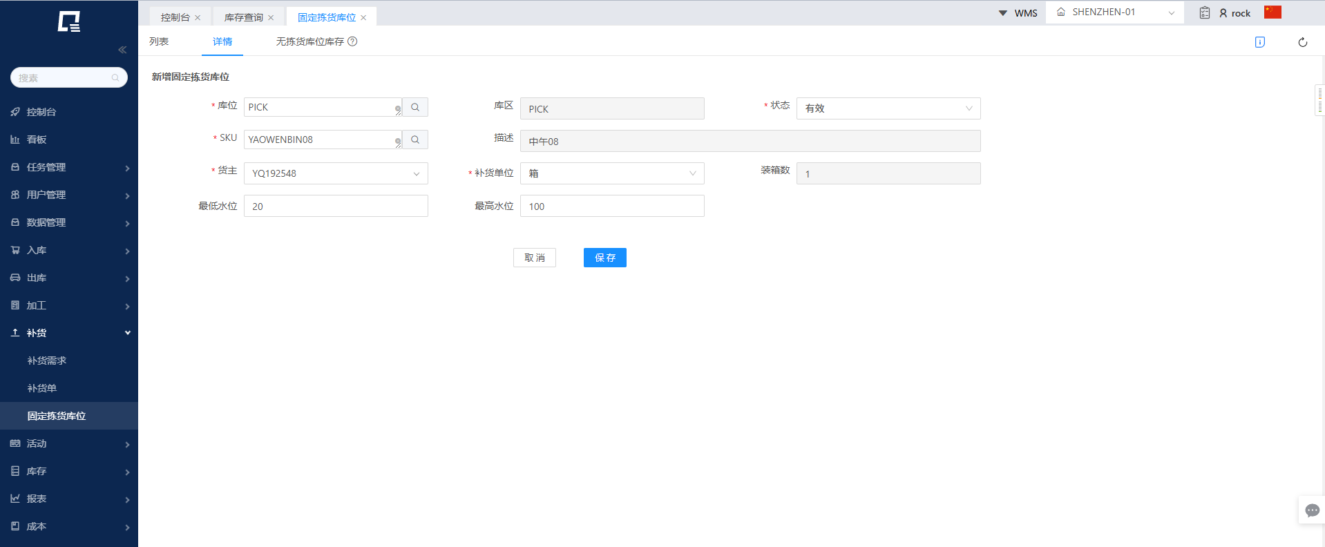This screenshot has width=1325, height=547.
Task: Open the 补货单位 dropdown showing 箱
Action: (x=612, y=173)
